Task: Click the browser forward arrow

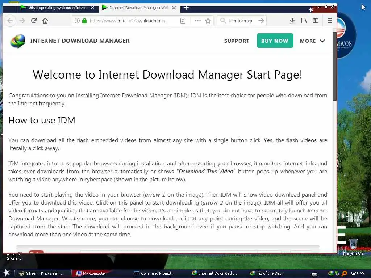Action: tap(22, 21)
